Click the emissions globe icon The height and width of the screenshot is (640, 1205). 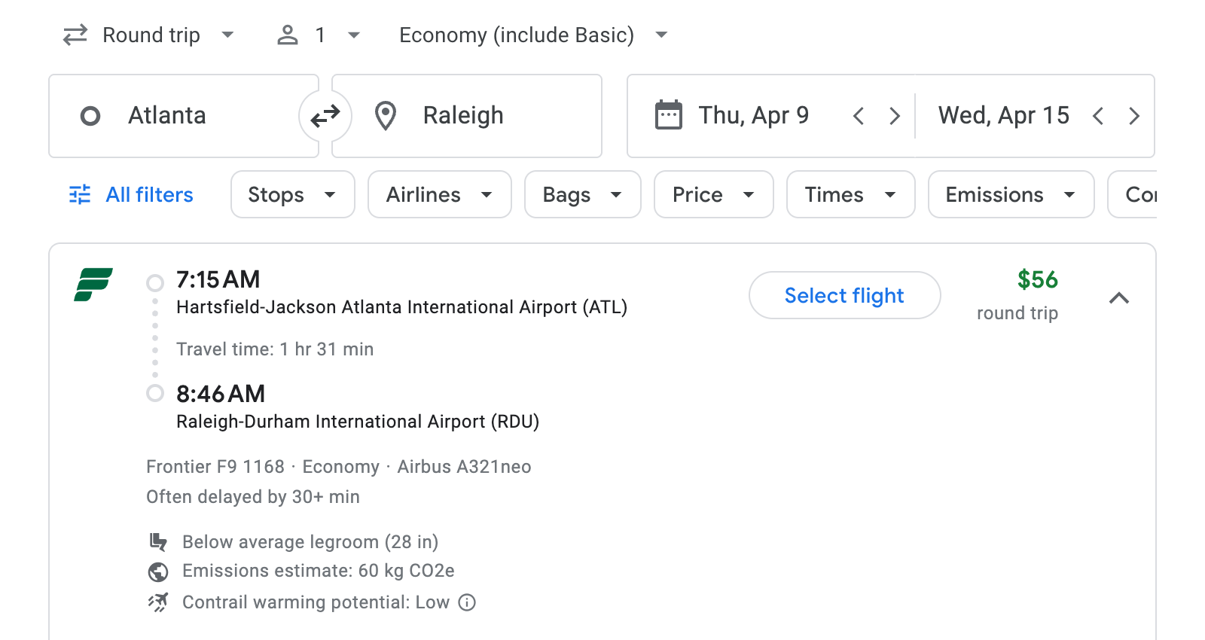pos(158,571)
